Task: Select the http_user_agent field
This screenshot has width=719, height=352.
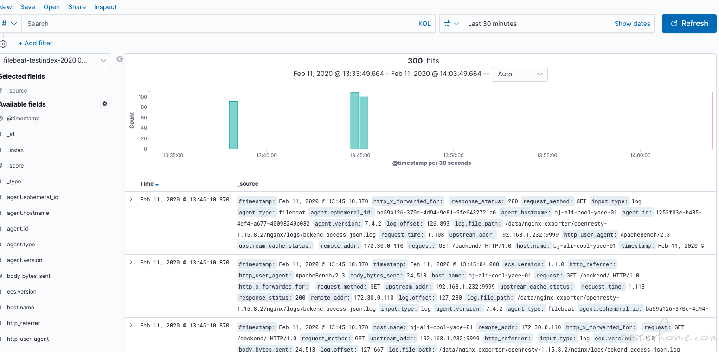Action: tap(28, 339)
